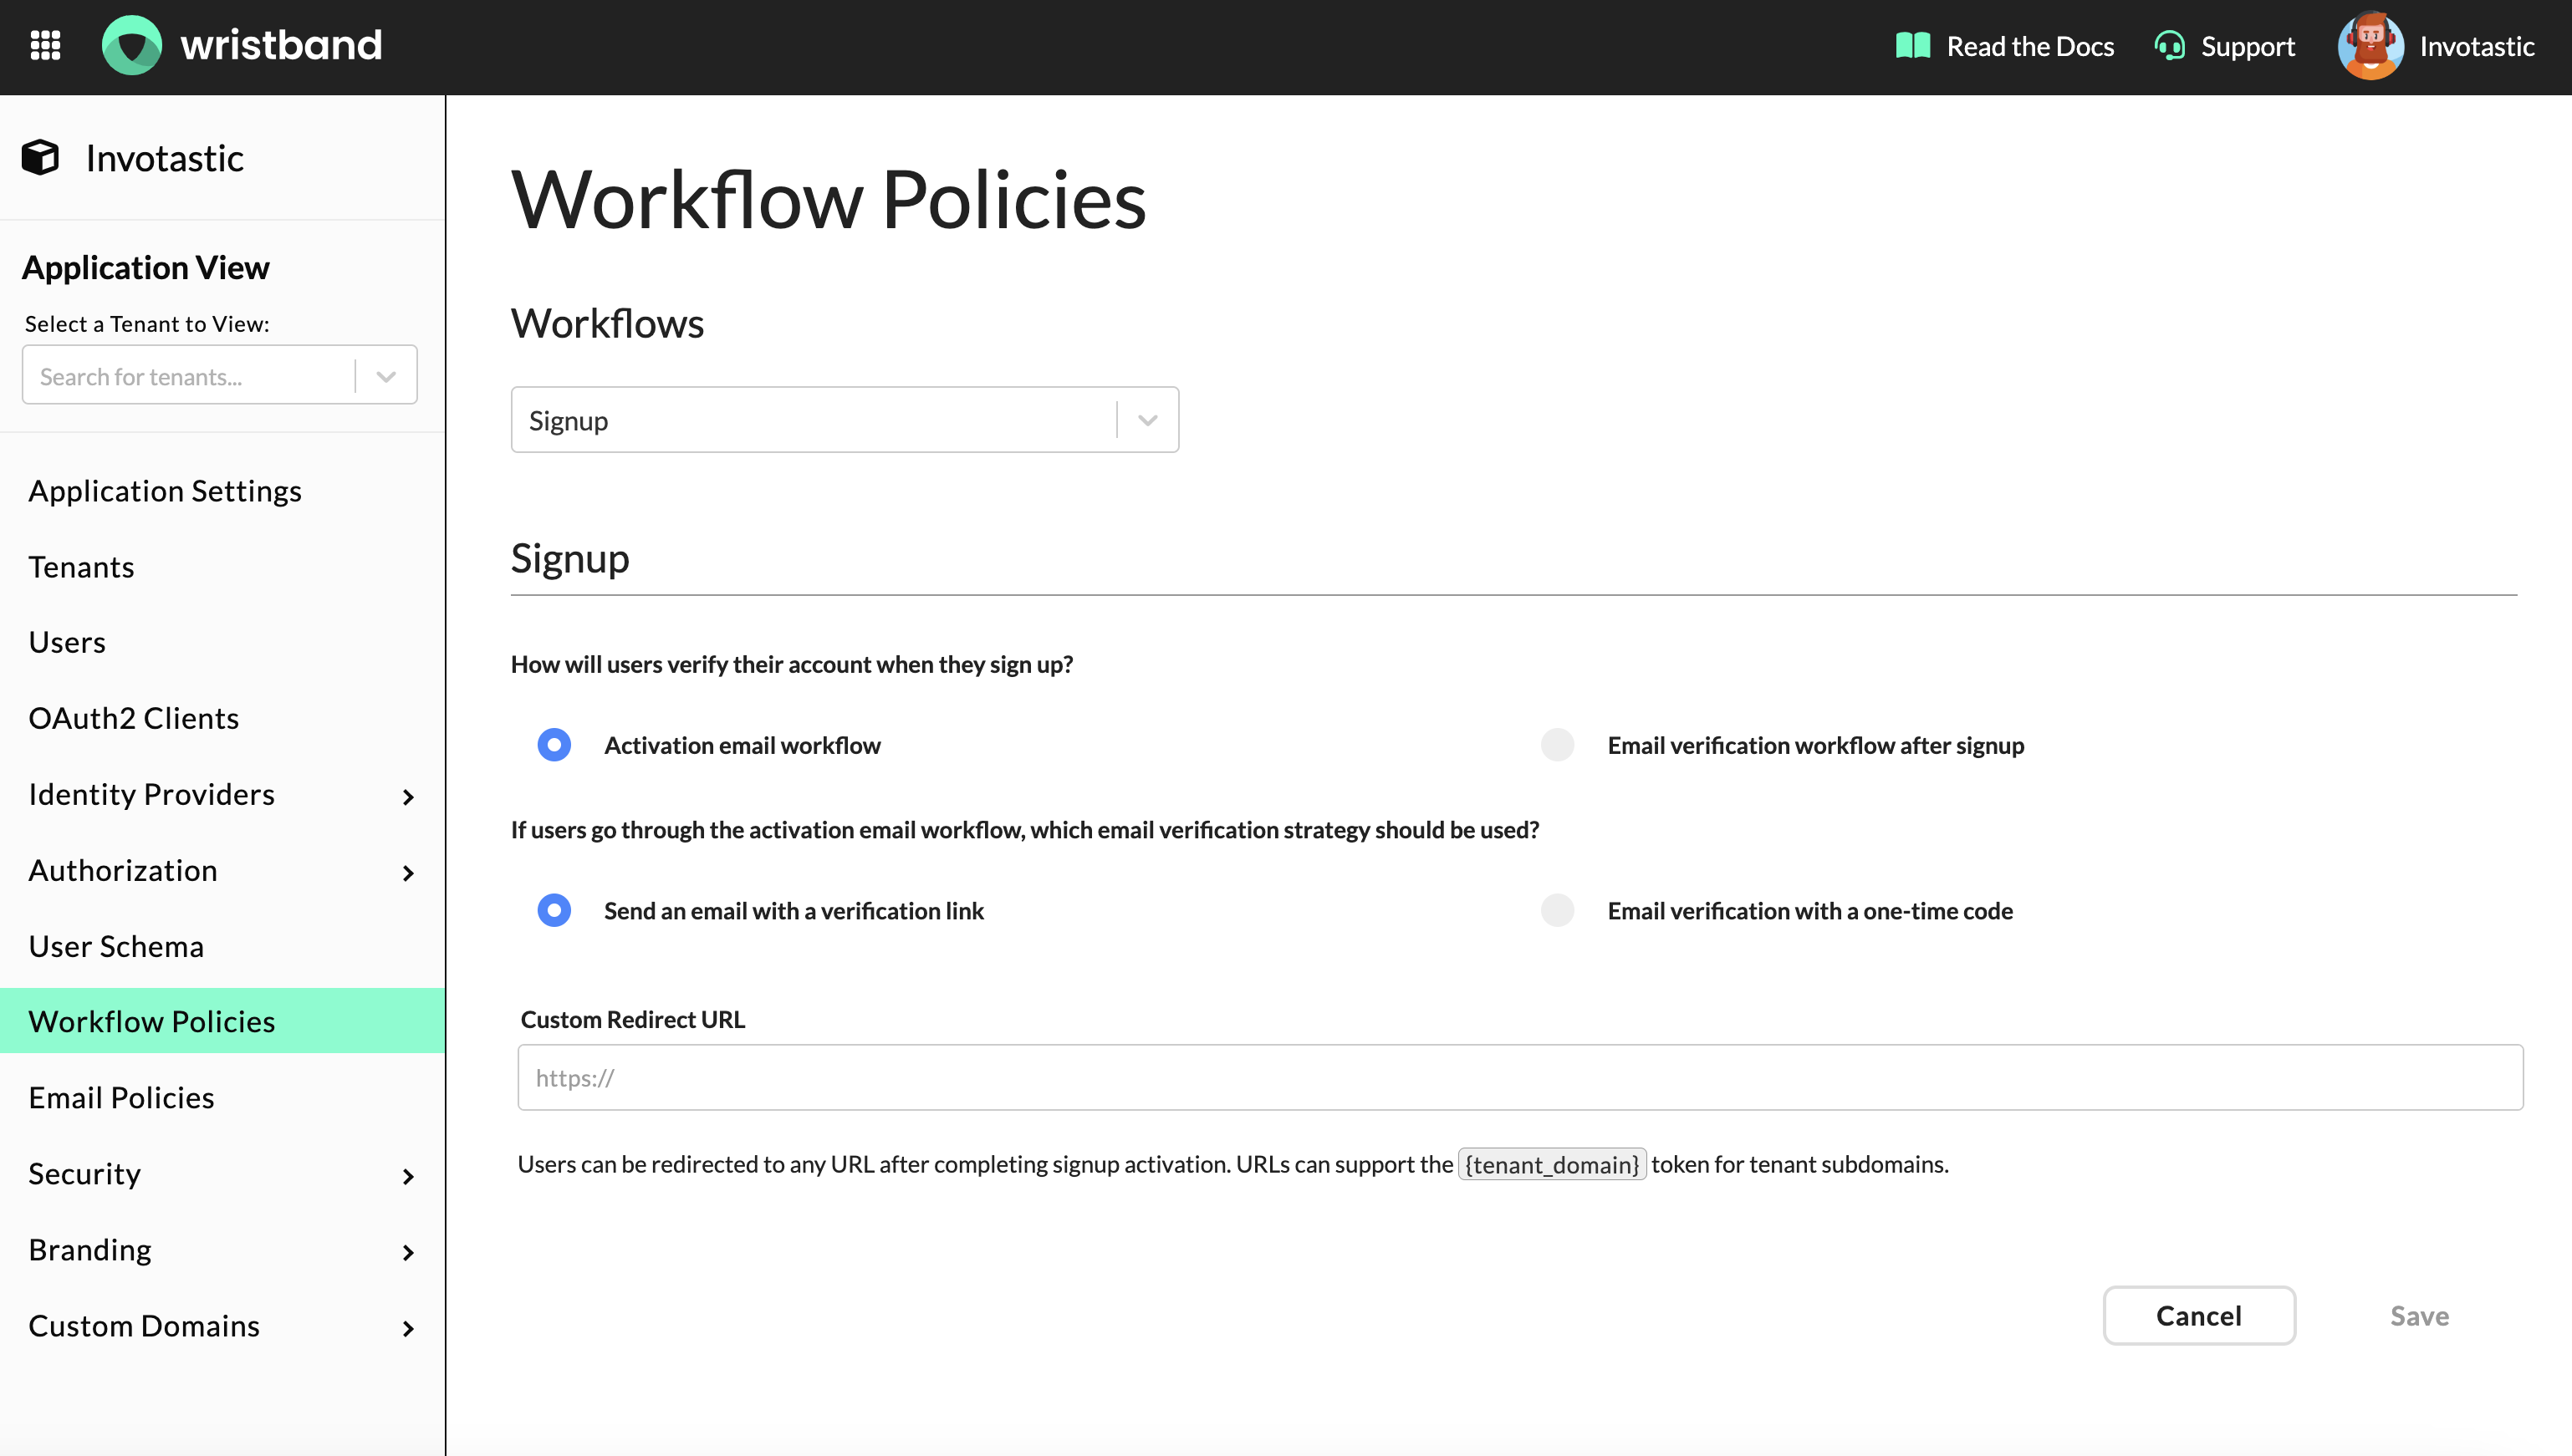Select Send an email with verification link
The height and width of the screenshot is (1456, 2572).
554,911
